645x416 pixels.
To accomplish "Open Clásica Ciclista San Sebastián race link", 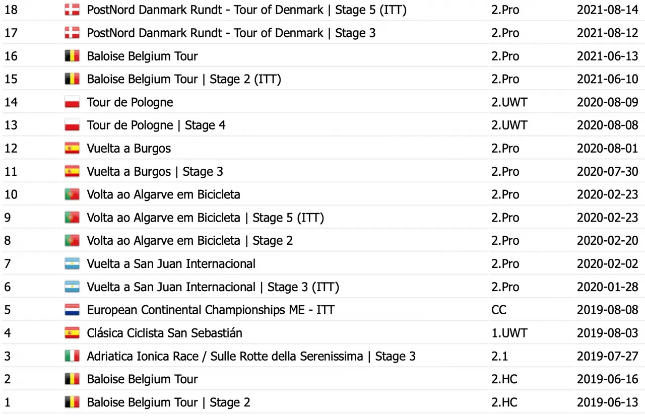I will tap(165, 333).
